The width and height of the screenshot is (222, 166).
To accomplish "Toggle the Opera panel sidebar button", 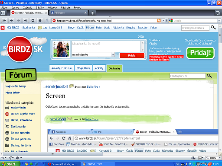I will (3, 13).
